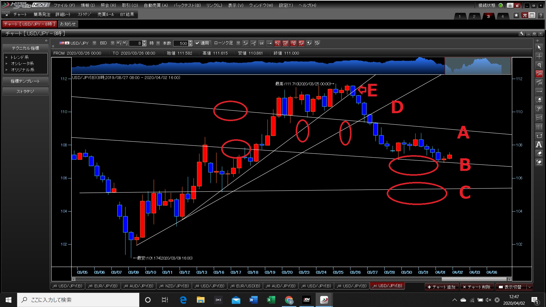Open the USD/JPY currency pair dropdown
546x307 pixels.
(x=94, y=43)
